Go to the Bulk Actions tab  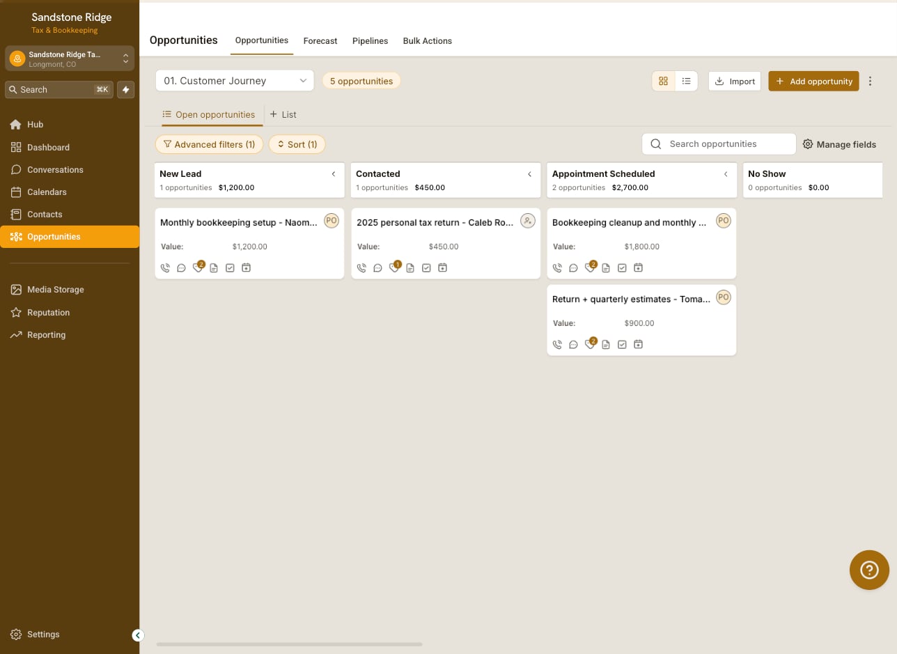click(x=428, y=41)
